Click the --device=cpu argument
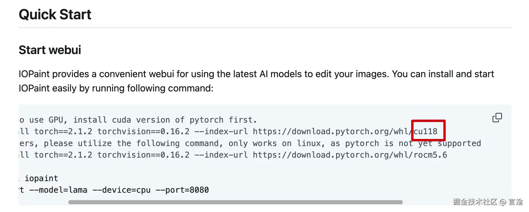This screenshot has width=529, height=212. pos(121,190)
